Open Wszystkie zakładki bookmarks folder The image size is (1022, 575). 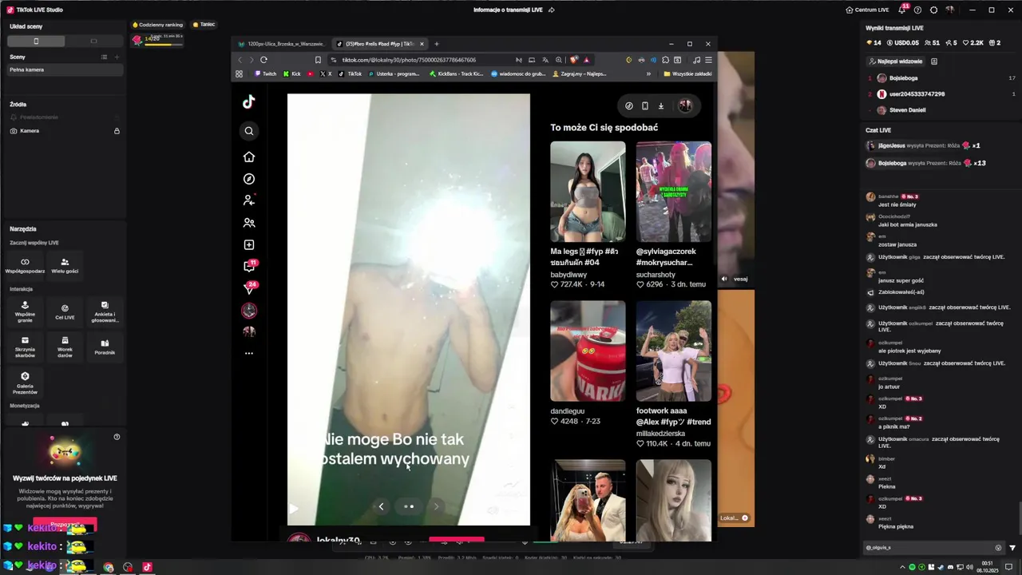[x=687, y=73]
